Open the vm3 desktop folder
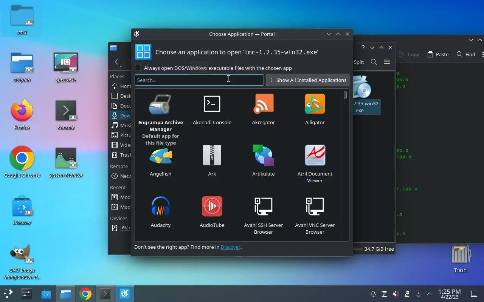 (x=22, y=20)
